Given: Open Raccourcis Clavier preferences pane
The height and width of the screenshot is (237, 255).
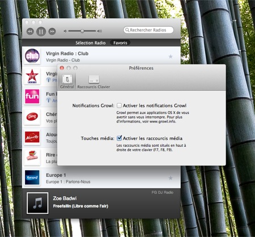Looking at the screenshot, I should click(93, 82).
